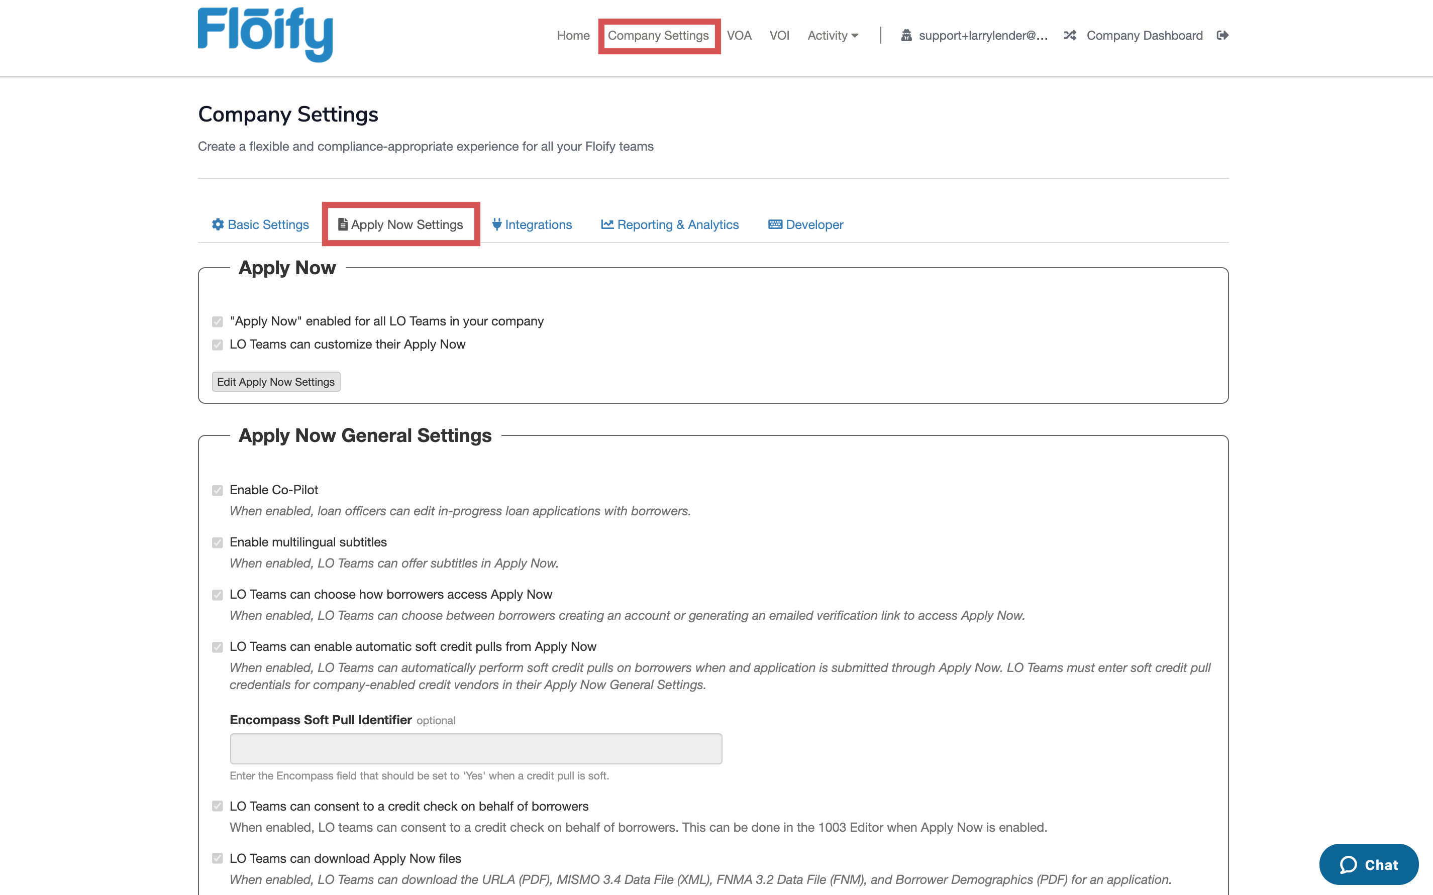
Task: Toggle Enable multilingual subtitles
Action: (218, 542)
